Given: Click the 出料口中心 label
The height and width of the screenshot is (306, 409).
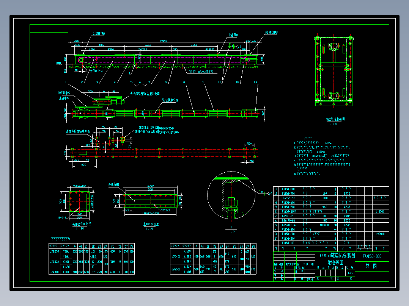Looking at the screenshot, I should (x=96, y=70).
